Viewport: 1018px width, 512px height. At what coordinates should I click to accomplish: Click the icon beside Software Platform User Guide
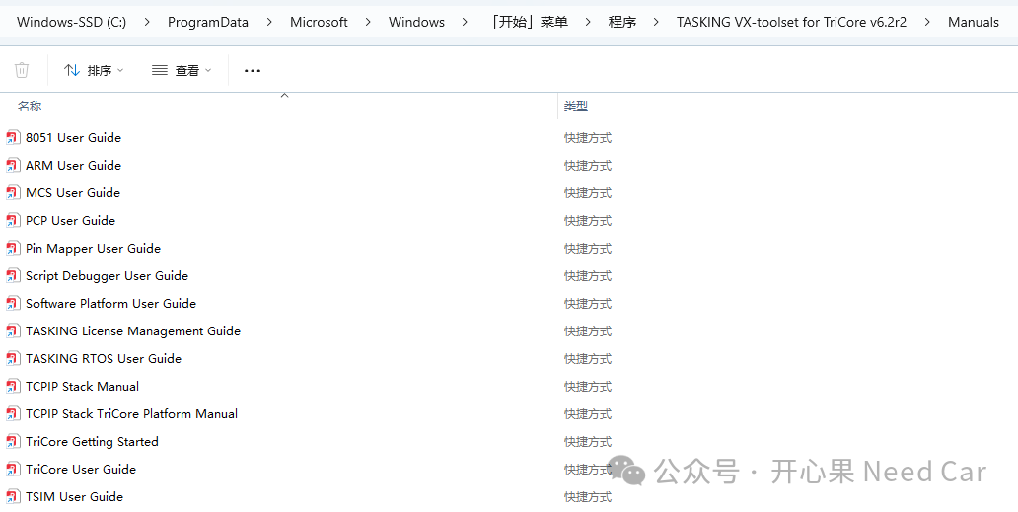[x=13, y=304]
